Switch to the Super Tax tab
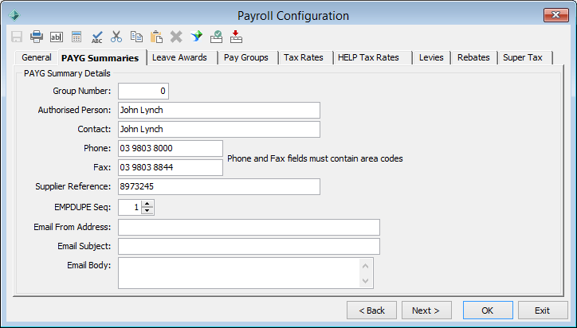 tap(523, 57)
